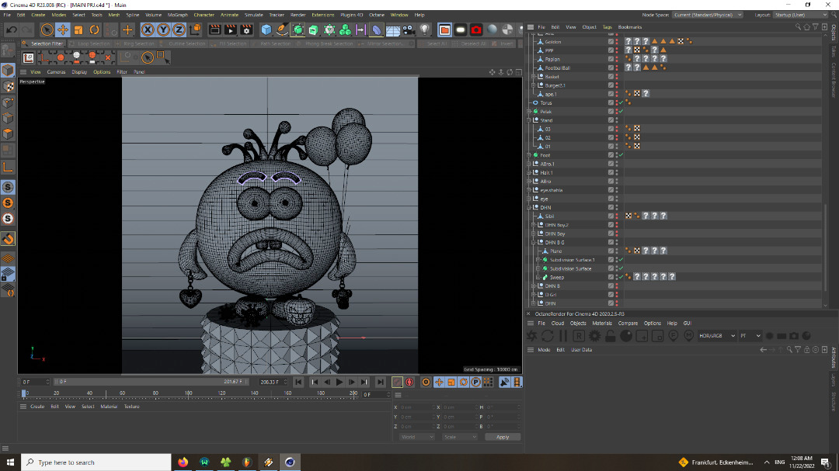
Task: Add a Camera object from toolbar
Action: click(409, 29)
